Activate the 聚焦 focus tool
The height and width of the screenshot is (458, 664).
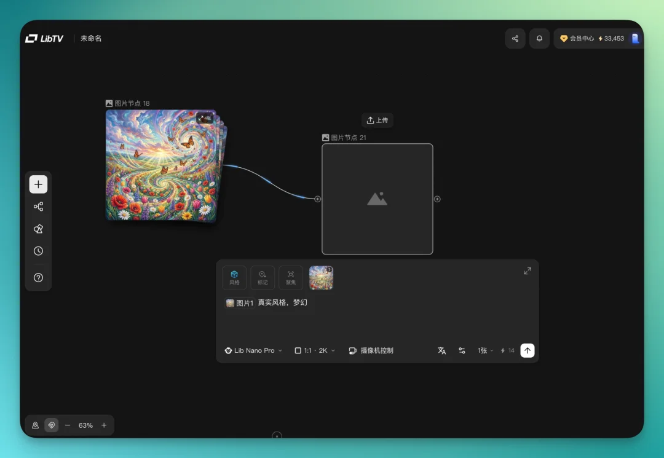click(x=290, y=277)
